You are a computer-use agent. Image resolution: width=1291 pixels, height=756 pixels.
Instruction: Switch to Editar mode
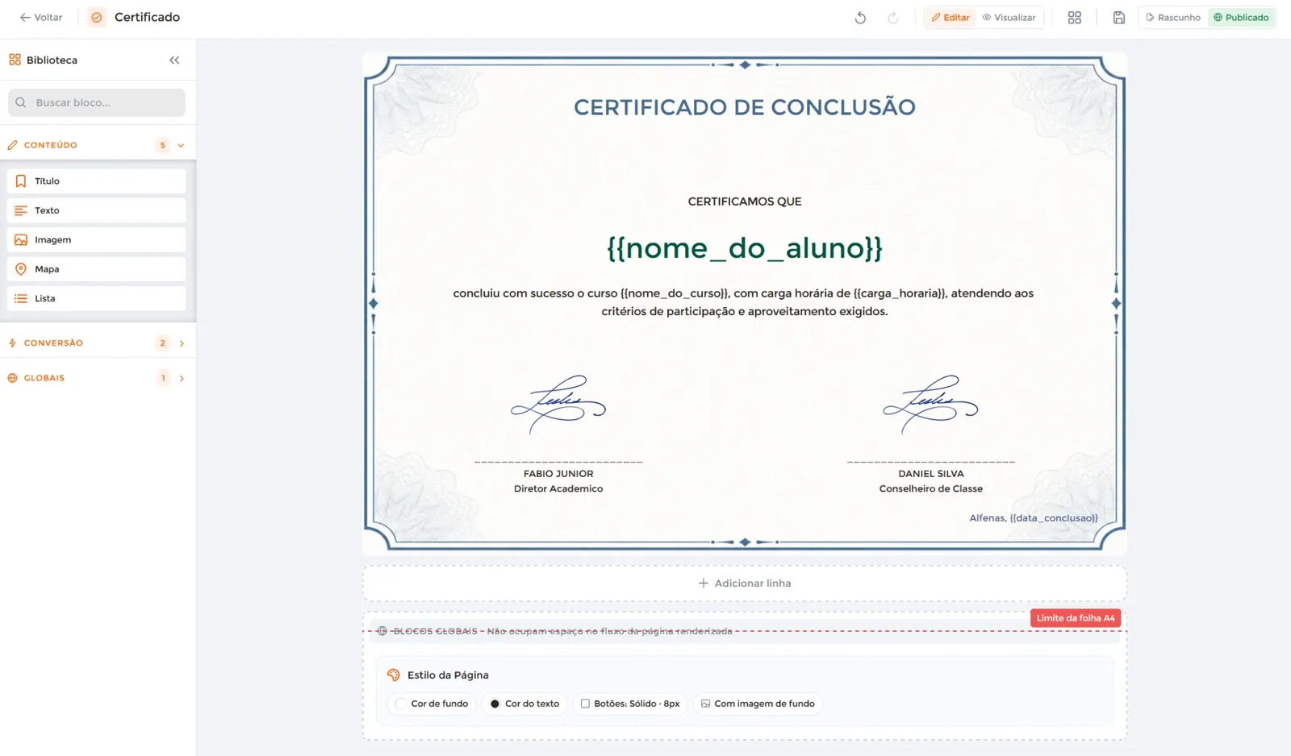point(950,18)
